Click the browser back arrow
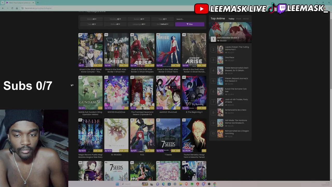The image size is (332, 187). [3, 8]
